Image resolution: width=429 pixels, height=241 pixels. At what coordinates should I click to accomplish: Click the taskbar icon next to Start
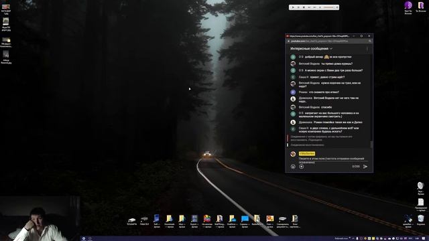coord(90,238)
